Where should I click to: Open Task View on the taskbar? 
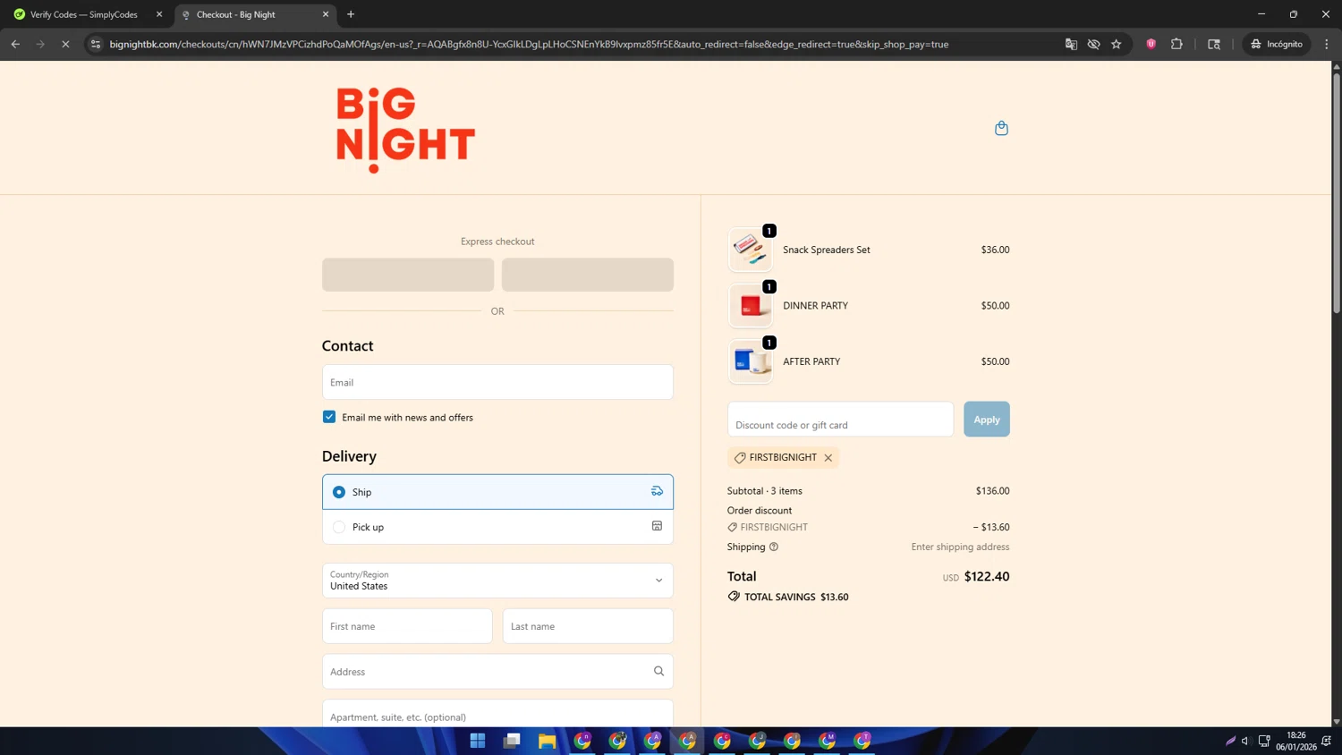click(513, 741)
